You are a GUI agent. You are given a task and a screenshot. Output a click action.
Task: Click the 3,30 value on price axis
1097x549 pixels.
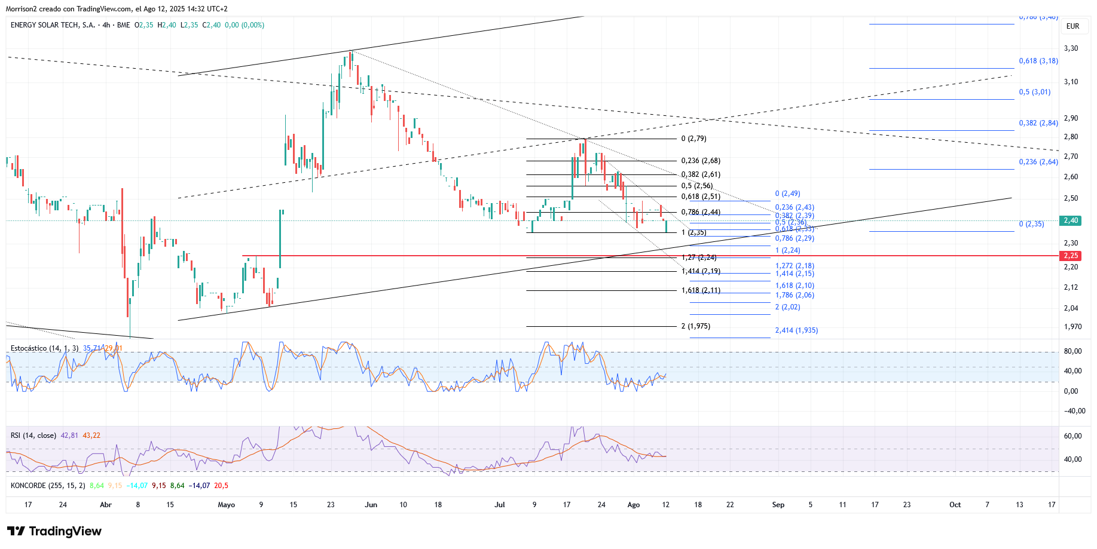click(x=1071, y=48)
